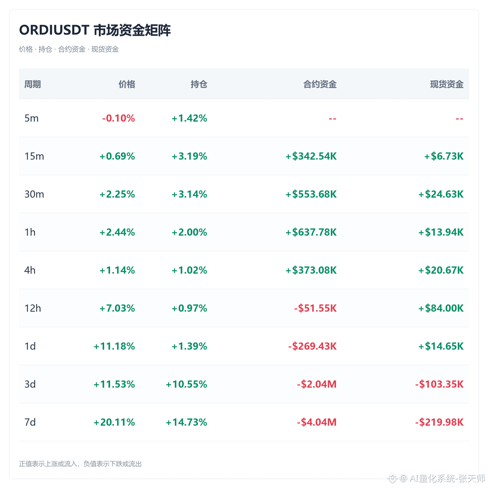Click the ORDIUSDT 市场资金矩阵 title
This screenshot has width=488, height=488.
tap(95, 30)
